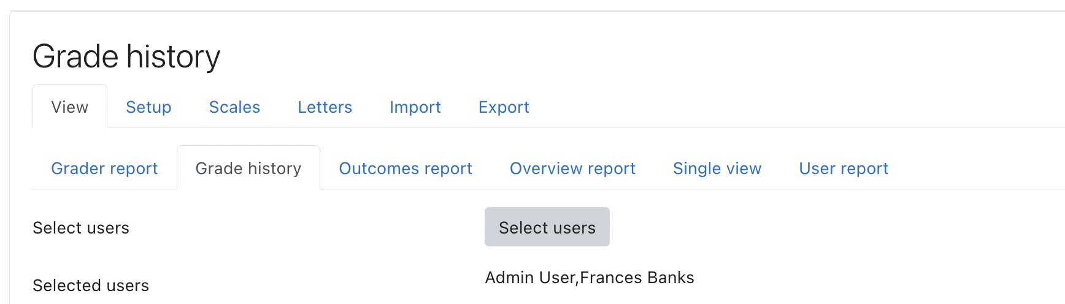
Task: Click the Selected users field label
Action: coord(91,286)
